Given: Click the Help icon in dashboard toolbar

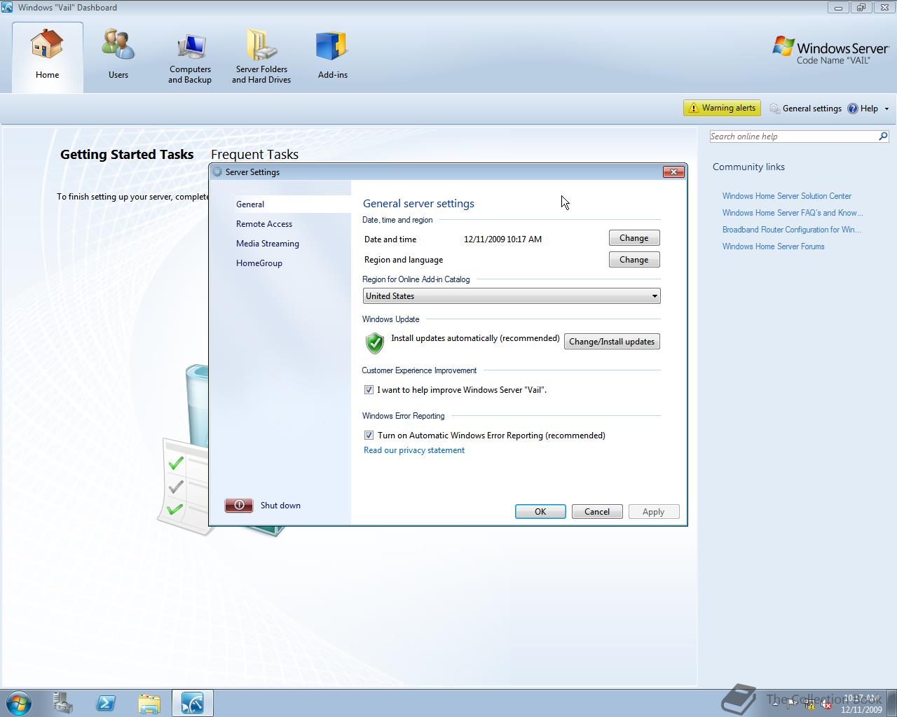Looking at the screenshot, I should click(853, 109).
